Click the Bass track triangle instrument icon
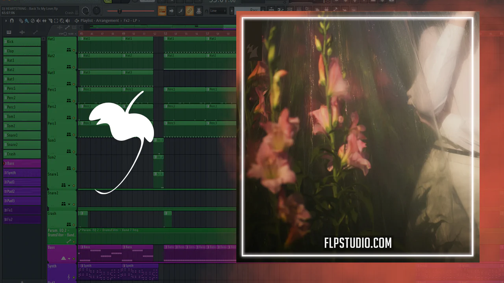Image resolution: width=504 pixels, height=283 pixels. click(63, 258)
